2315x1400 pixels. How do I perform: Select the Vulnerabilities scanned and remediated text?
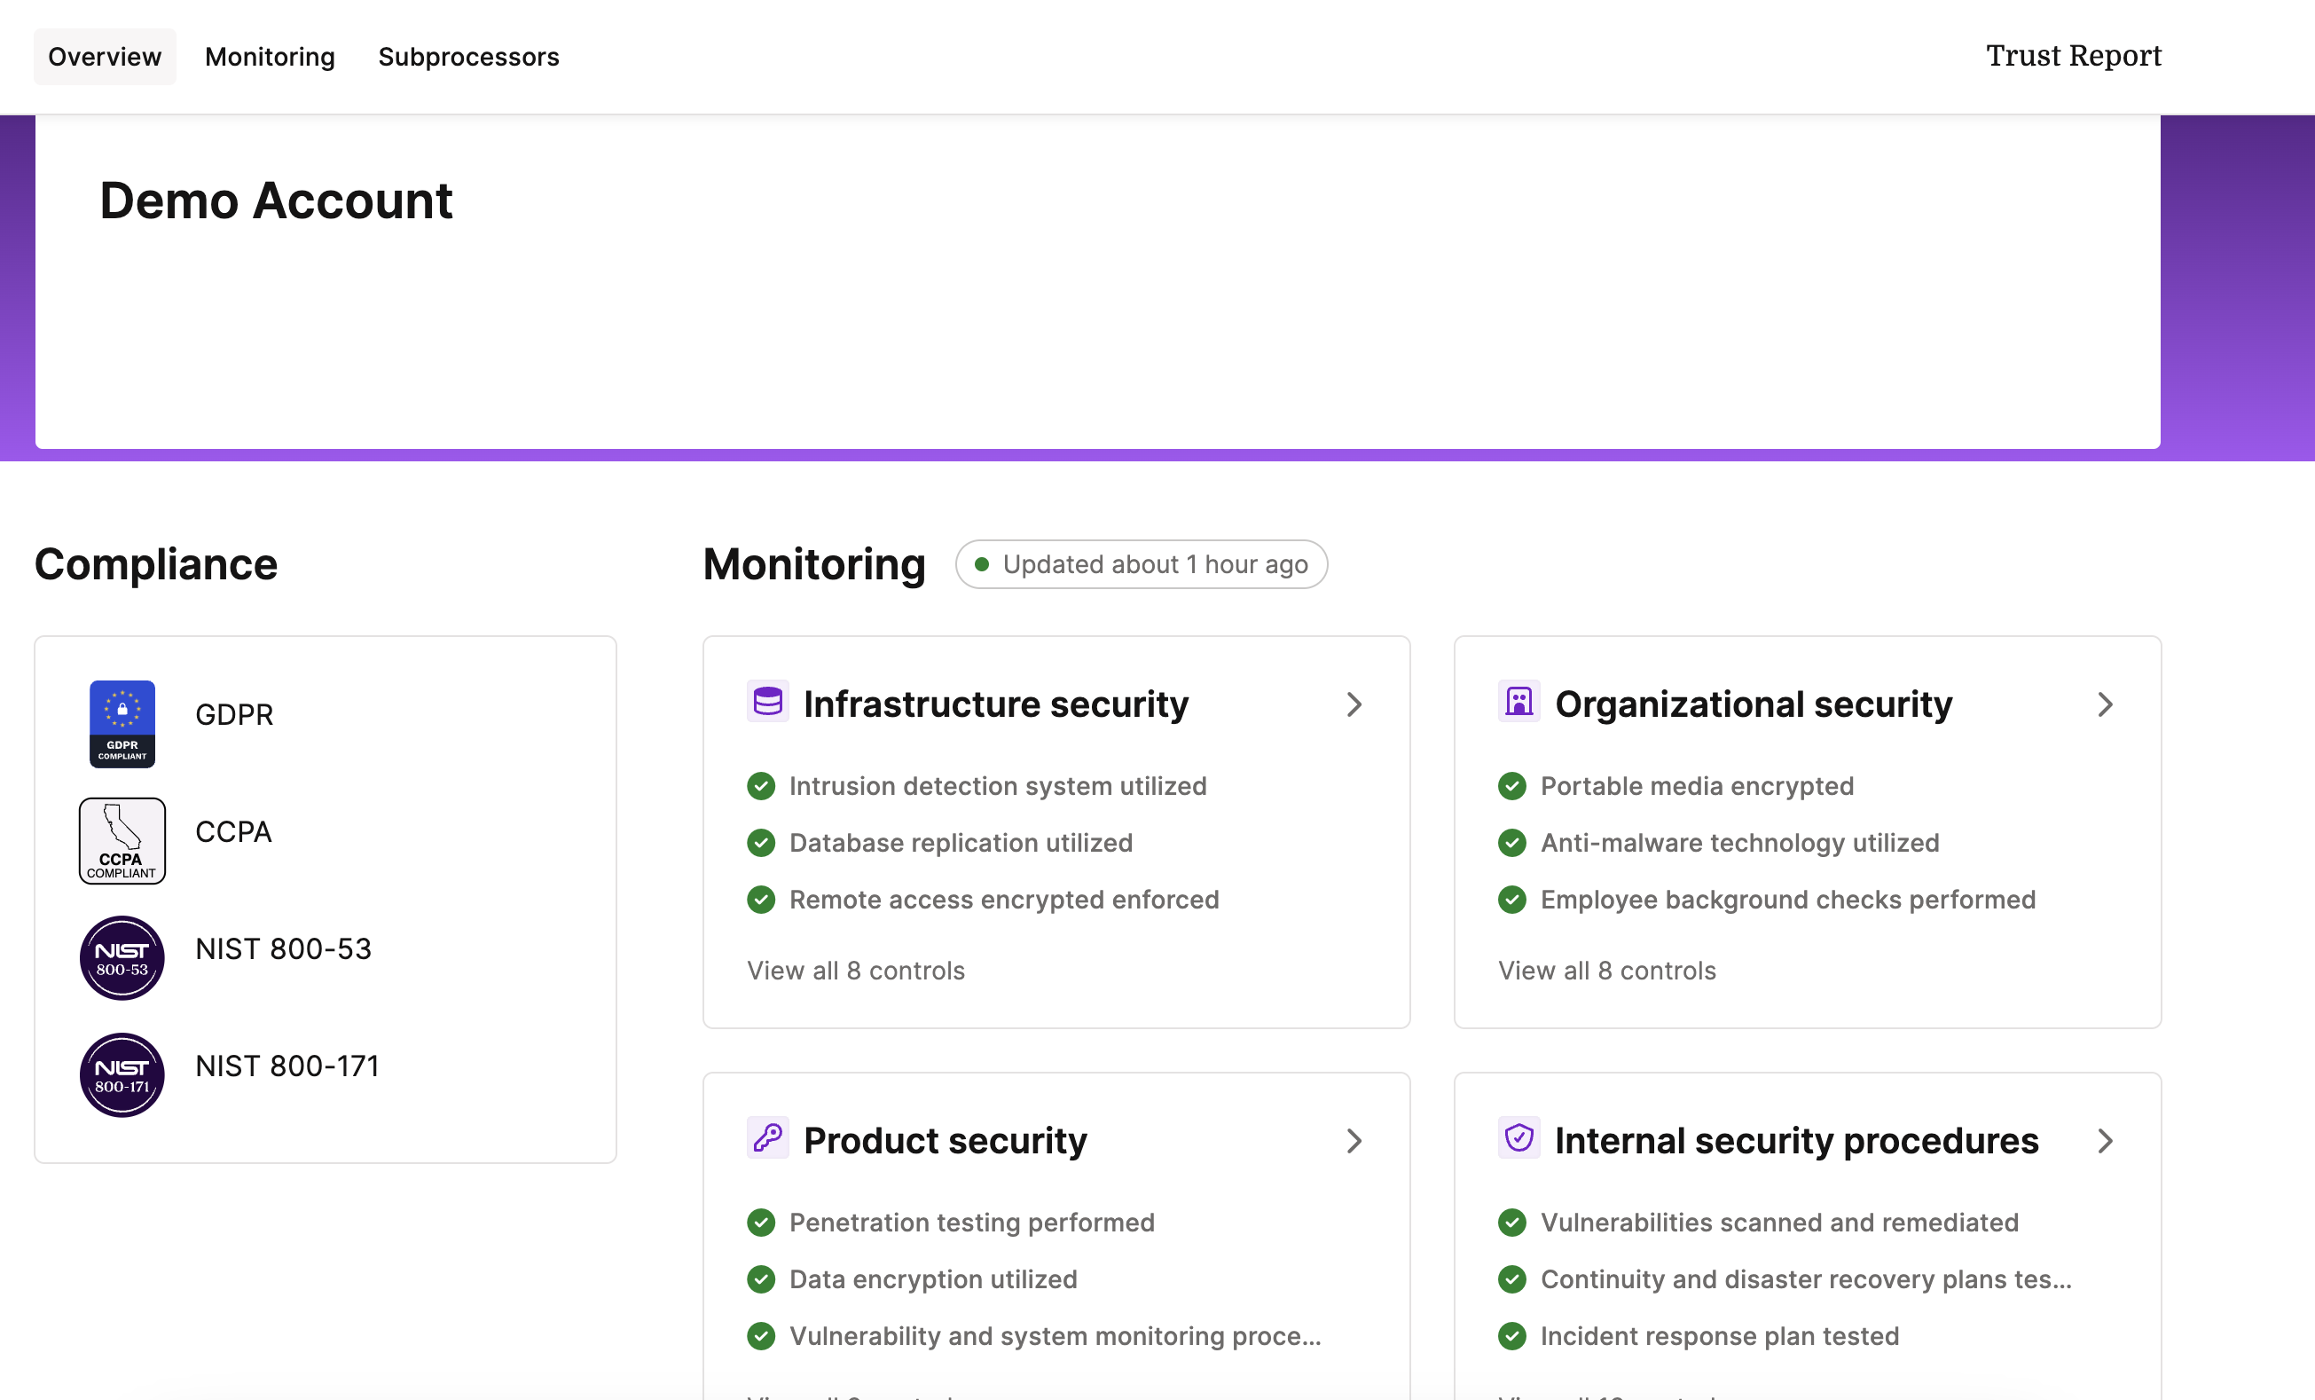pyautogui.click(x=1779, y=1223)
